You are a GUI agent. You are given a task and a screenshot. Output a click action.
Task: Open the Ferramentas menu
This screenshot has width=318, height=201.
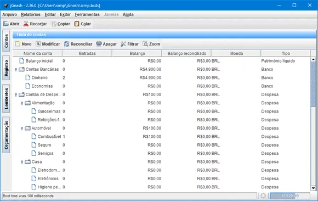coord(87,14)
